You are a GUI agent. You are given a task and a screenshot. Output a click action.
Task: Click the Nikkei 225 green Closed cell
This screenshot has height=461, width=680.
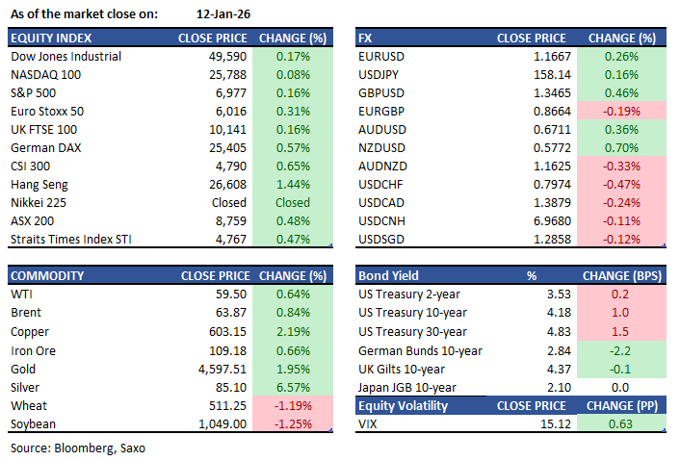[x=293, y=203]
